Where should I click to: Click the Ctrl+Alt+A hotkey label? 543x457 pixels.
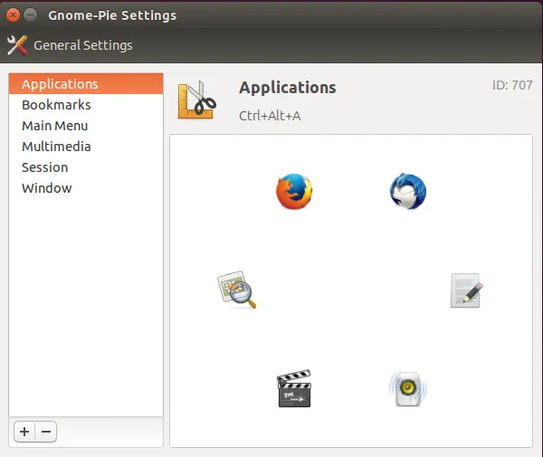(x=271, y=116)
